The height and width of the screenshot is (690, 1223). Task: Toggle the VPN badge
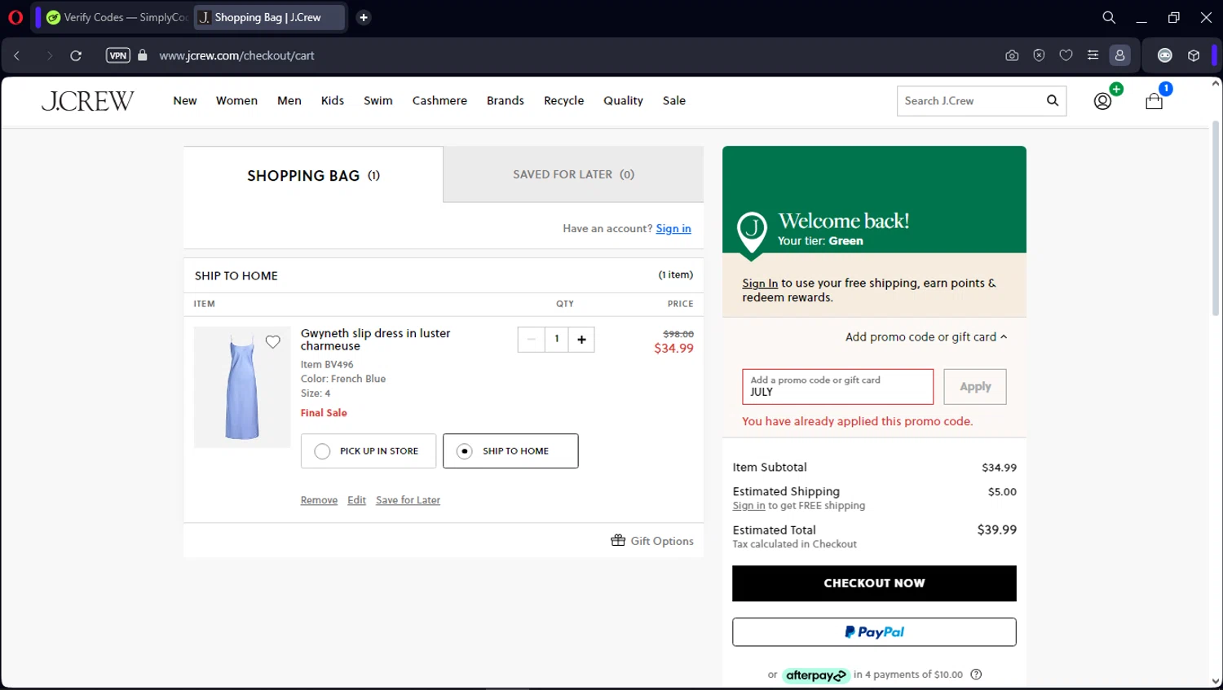click(118, 55)
